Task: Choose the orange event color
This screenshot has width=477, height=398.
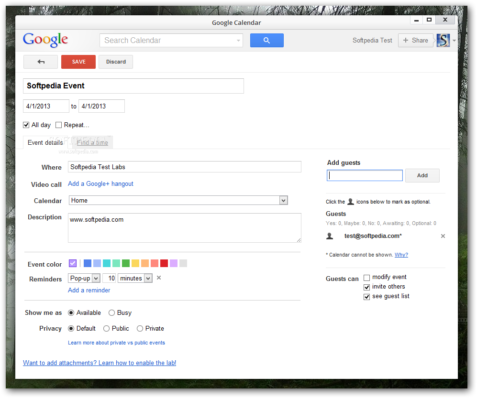Action: click(x=145, y=263)
